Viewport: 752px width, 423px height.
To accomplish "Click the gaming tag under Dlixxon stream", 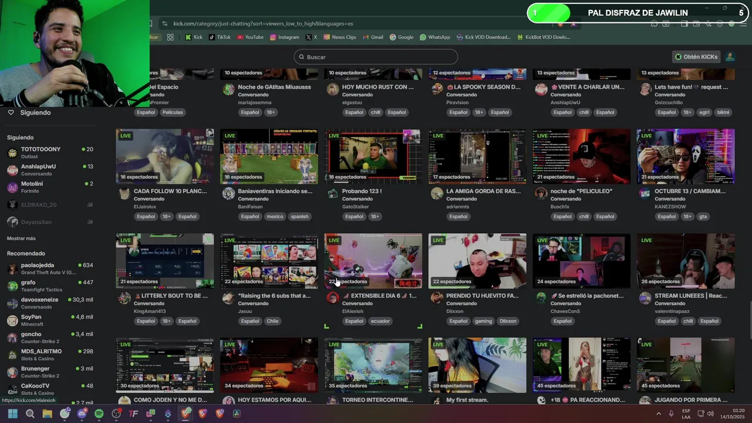I will 483,321.
